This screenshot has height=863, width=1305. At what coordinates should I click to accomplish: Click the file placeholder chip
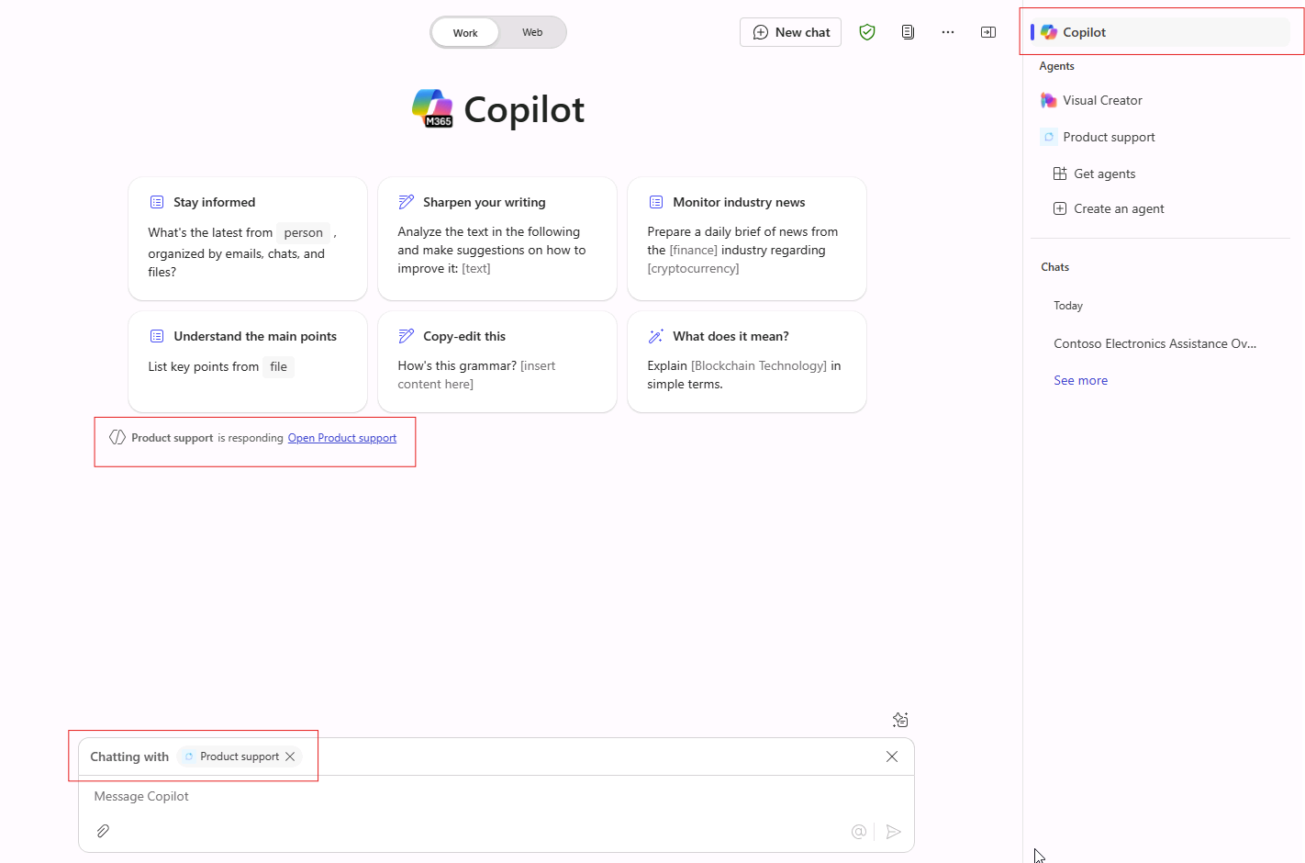click(x=278, y=367)
